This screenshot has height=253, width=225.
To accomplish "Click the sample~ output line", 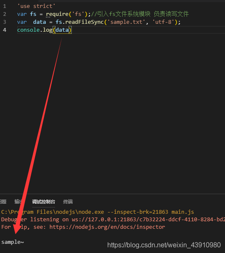I will coord(13,242).
